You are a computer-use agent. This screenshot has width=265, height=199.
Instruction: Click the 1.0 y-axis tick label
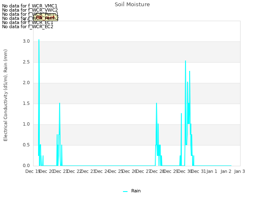[26, 124]
